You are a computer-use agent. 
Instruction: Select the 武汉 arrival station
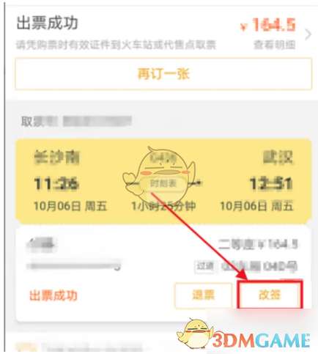pyautogui.click(x=278, y=157)
